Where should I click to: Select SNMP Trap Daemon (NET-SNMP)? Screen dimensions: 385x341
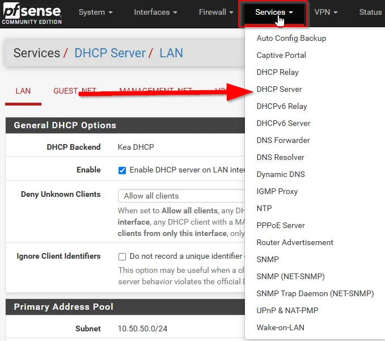(x=315, y=293)
